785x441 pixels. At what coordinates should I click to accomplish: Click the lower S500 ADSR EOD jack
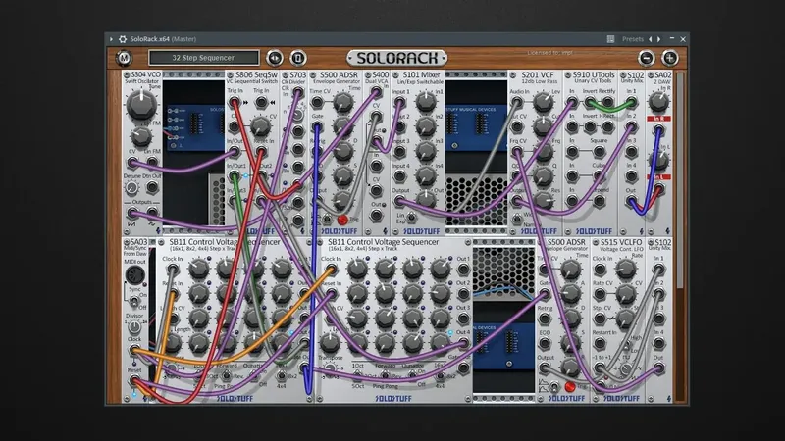point(545,344)
